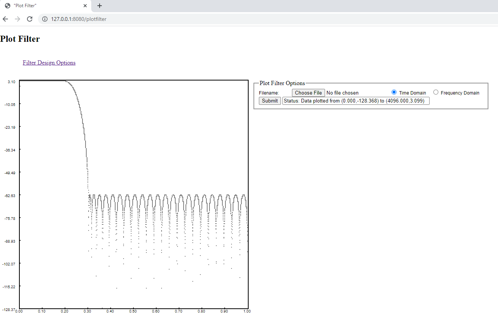Click the grayed Forward navigation arrow
Viewport: 498px width, 322px height.
coord(17,19)
